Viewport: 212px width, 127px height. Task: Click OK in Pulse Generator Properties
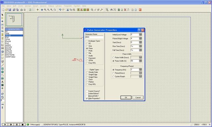(x=126, y=98)
